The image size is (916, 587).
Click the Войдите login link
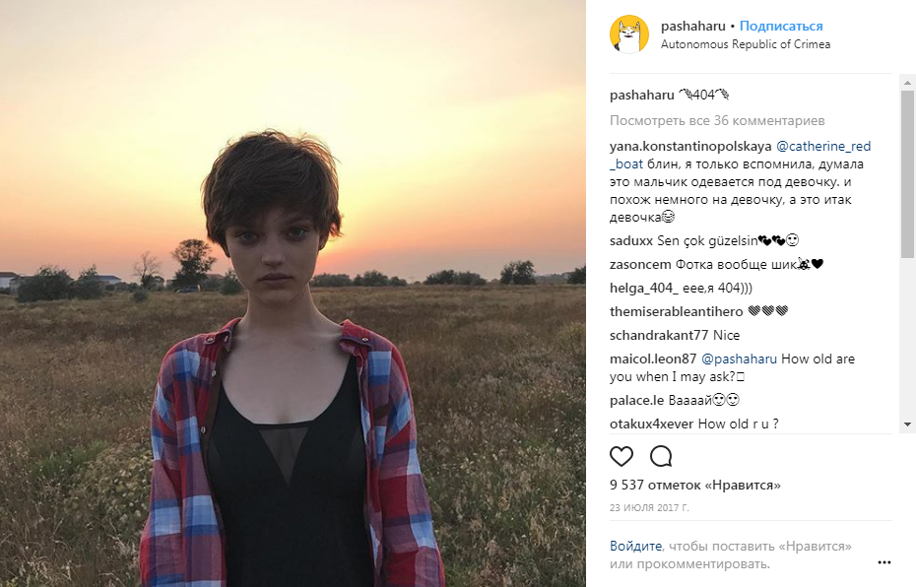[x=635, y=546]
